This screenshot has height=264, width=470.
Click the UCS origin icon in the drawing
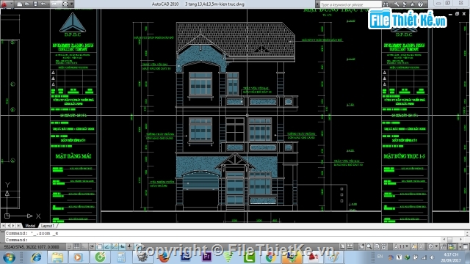pos(7,216)
